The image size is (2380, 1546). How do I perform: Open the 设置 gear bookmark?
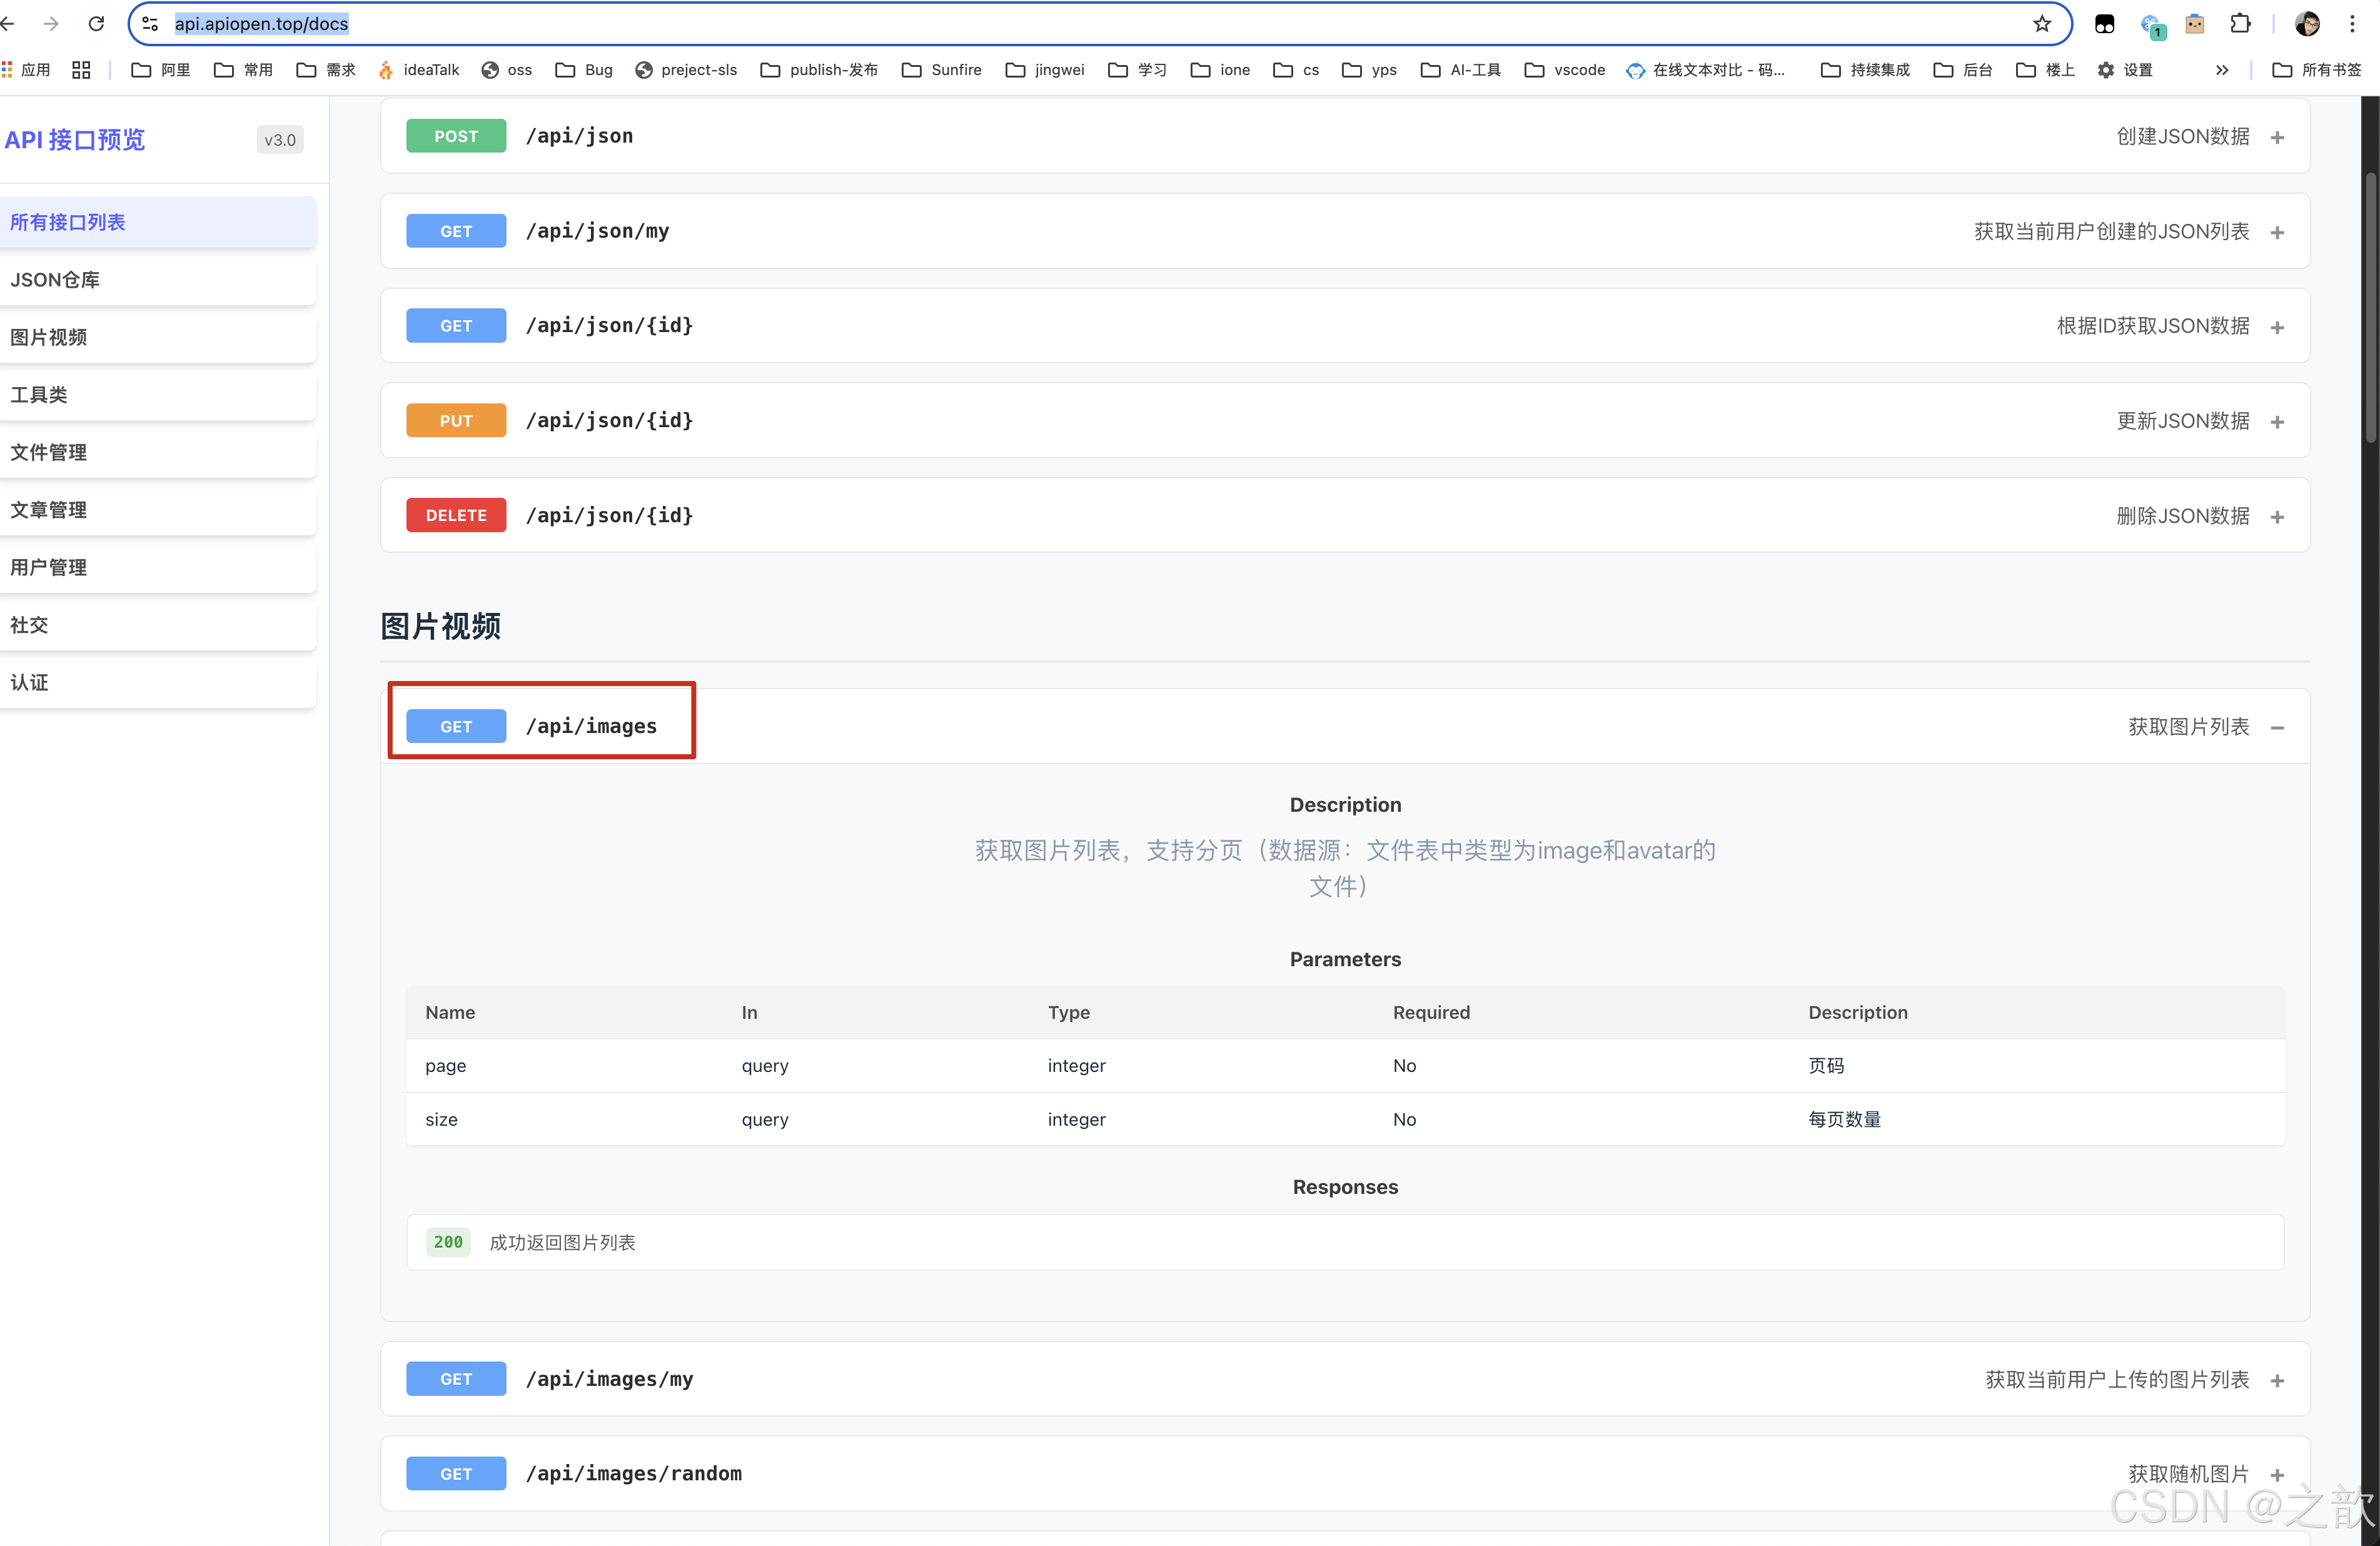click(2125, 69)
